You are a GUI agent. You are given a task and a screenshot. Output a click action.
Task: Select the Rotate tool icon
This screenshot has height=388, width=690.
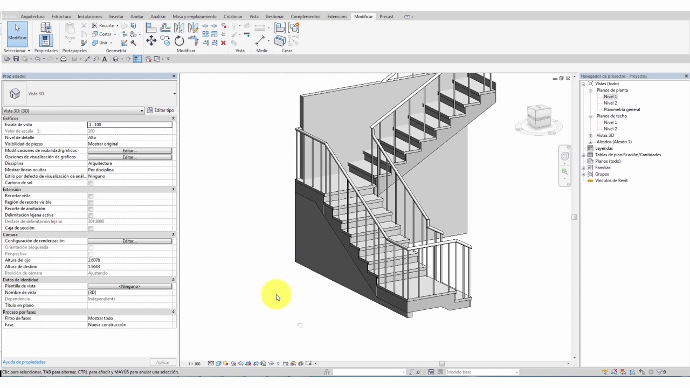(179, 40)
